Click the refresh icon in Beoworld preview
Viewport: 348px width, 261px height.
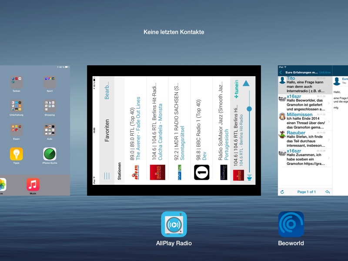[282, 192]
